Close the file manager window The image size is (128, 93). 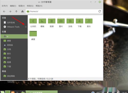coord(100,2)
